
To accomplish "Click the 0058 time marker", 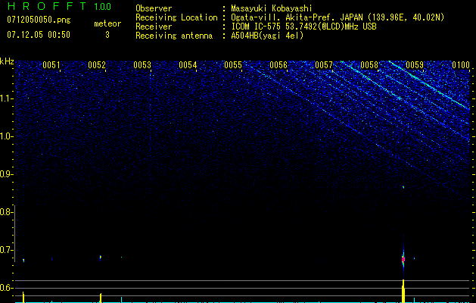I will coord(369,65).
